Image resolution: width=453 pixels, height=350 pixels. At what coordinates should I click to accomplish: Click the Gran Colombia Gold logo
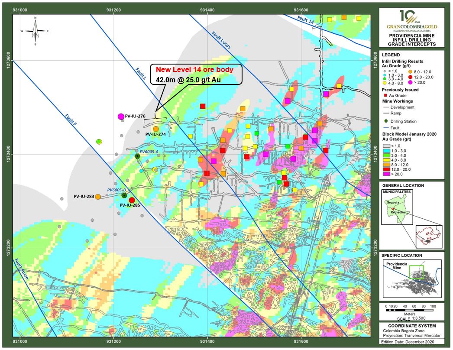pos(412,21)
